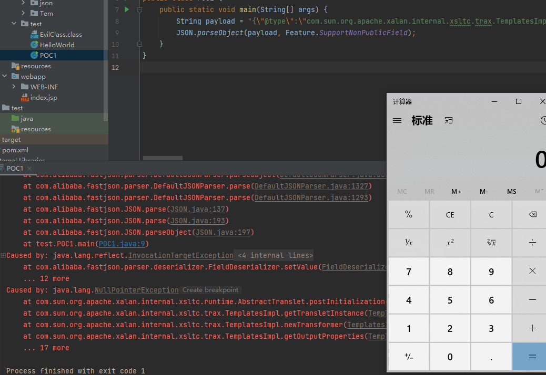Expand the WEB-INF folder node

point(14,87)
